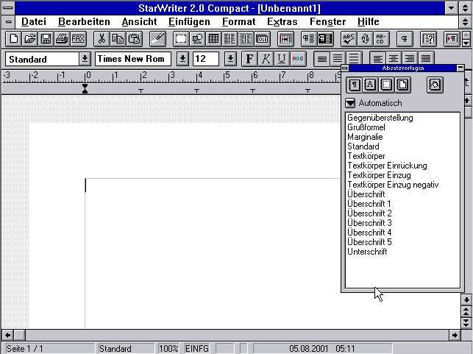The image size is (473, 354).
Task: Open the Standard paragraph style dropdown
Action: click(x=85, y=59)
